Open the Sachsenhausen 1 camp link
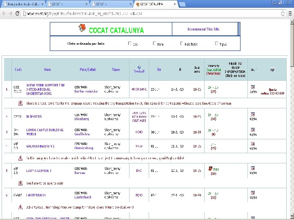The image size is (294, 220). click(40, 146)
